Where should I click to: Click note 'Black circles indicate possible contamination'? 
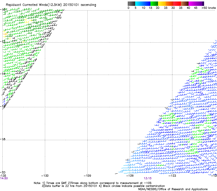tap(134, 186)
